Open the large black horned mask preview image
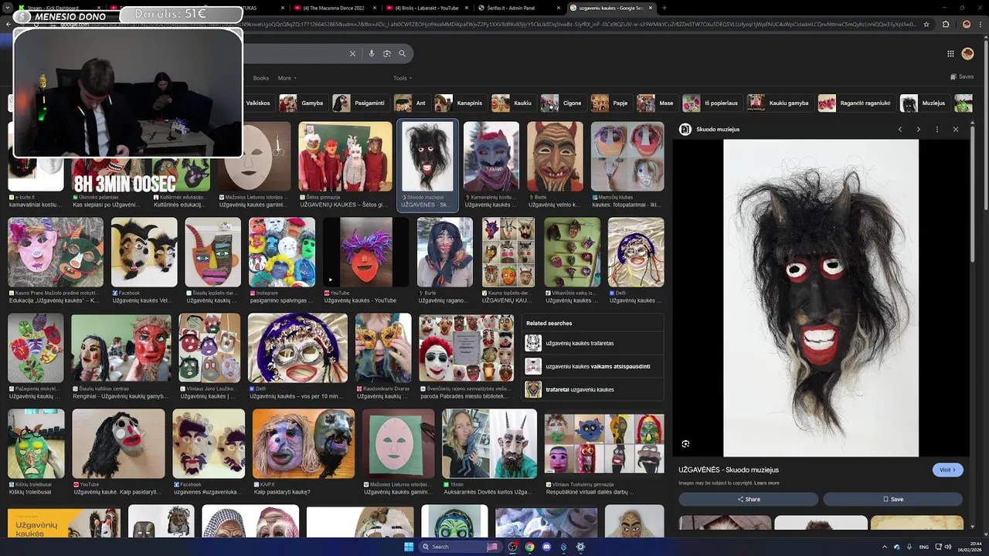 click(821, 298)
